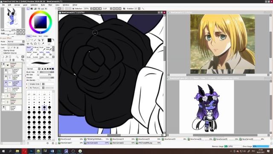
Task: Switch to the PM37owdtRfk.jpg canvas tab
Action: 148,143
